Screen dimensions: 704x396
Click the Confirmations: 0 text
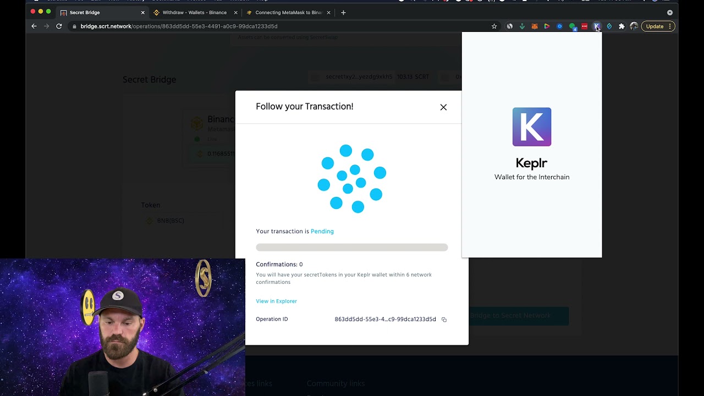[x=279, y=265]
